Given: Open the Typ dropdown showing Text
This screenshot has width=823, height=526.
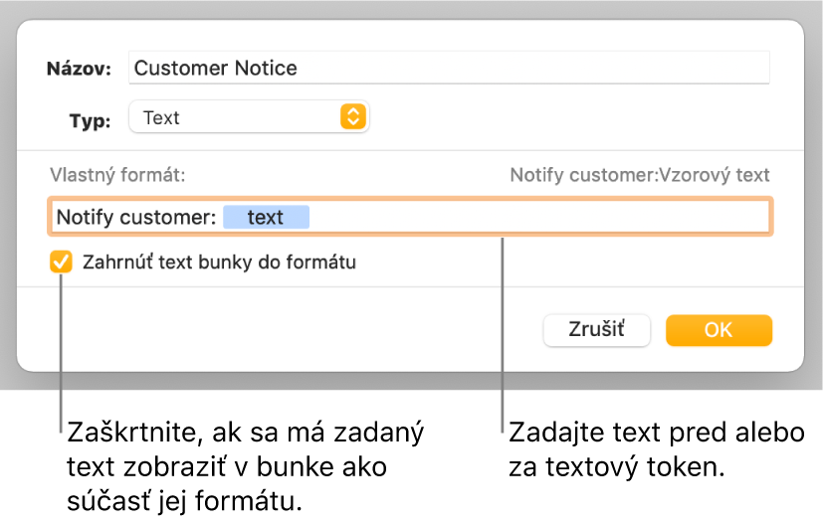Looking at the screenshot, I should [249, 117].
